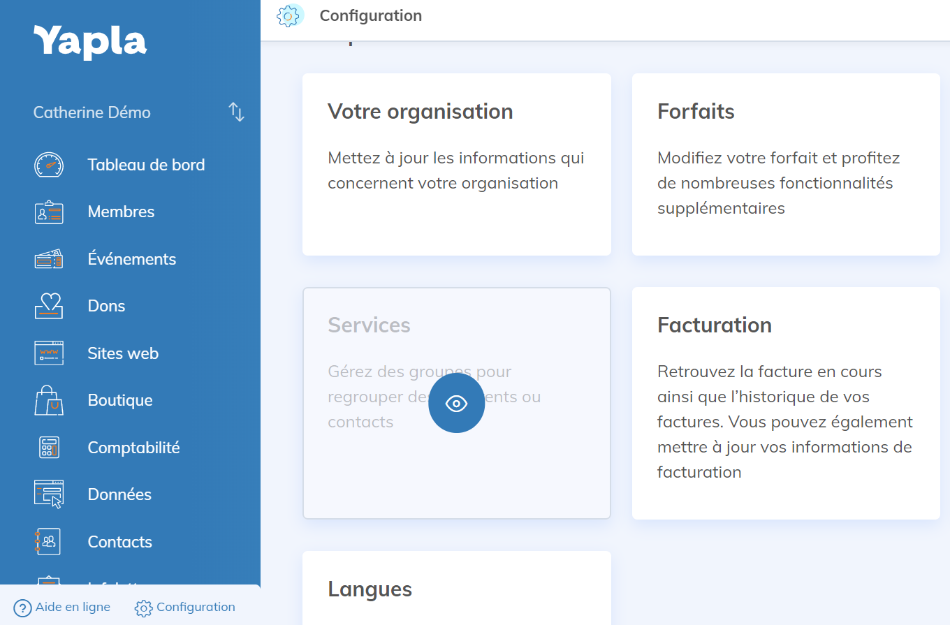Click the Configuration gear icon in header
The width and height of the screenshot is (950, 625).
click(290, 16)
